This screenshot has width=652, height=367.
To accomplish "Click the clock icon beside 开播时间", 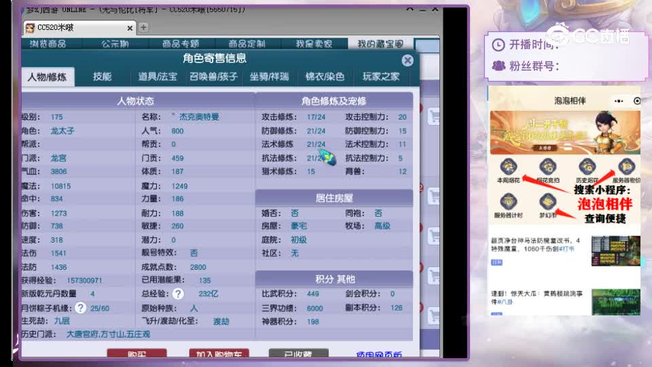I will point(498,45).
